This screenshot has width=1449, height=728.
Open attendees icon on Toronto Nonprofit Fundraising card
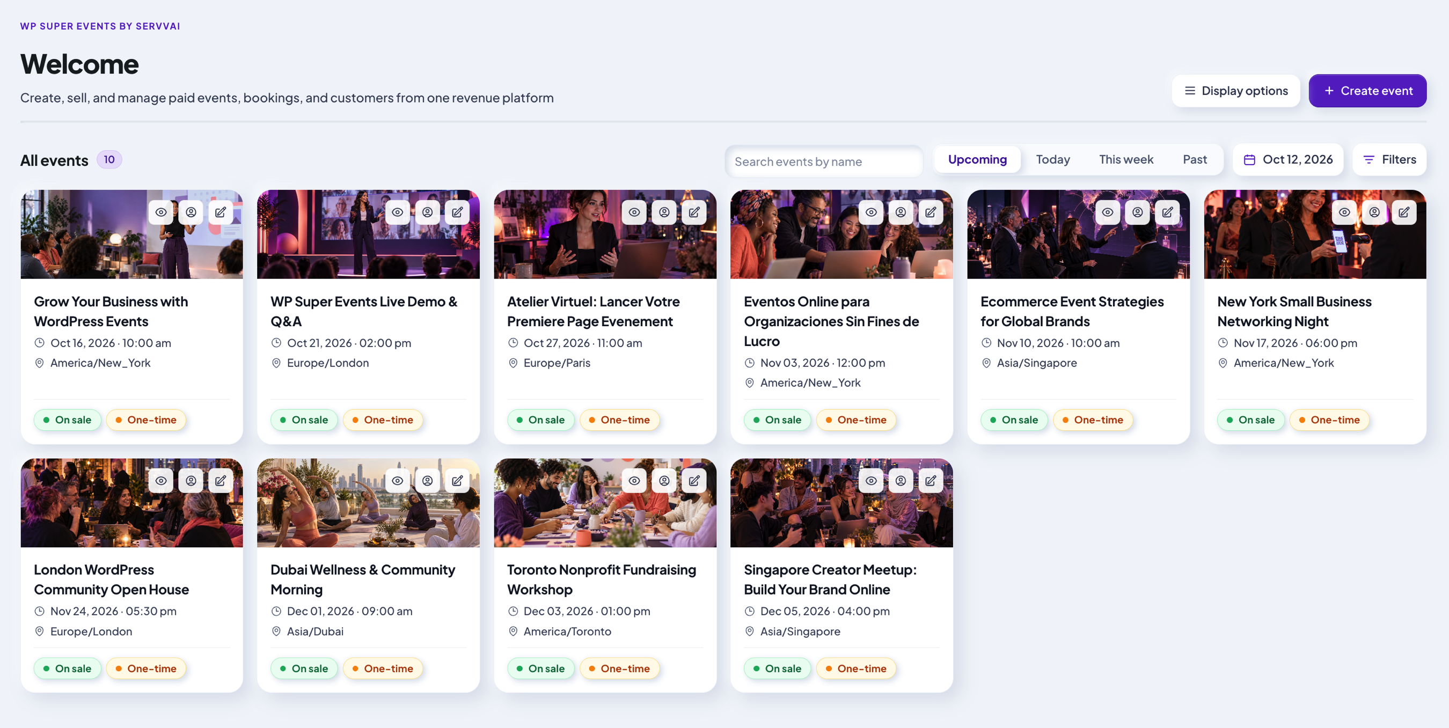click(664, 481)
